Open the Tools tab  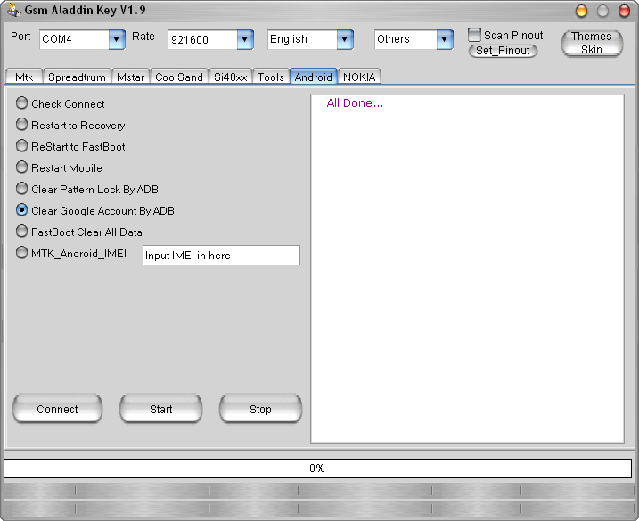point(271,77)
